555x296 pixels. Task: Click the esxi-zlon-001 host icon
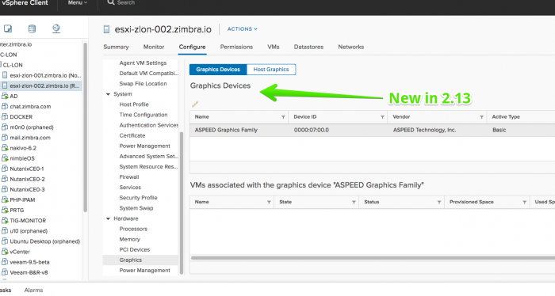click(x=5, y=75)
